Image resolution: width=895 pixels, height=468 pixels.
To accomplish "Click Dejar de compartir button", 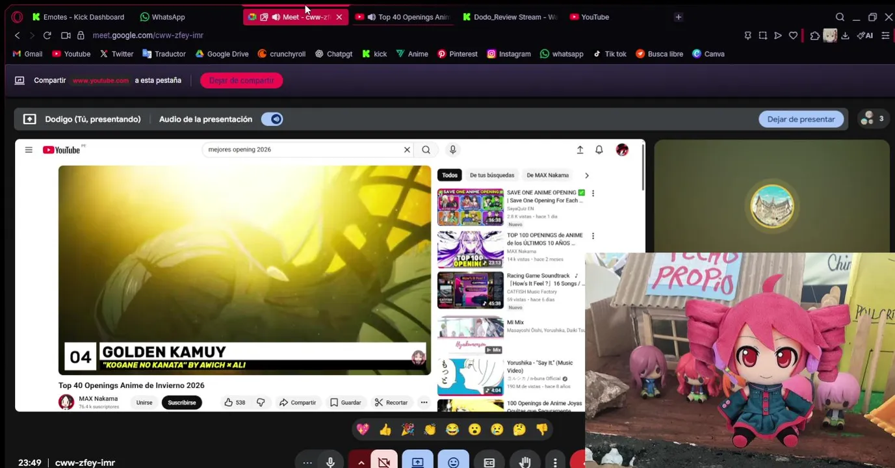I will point(241,81).
